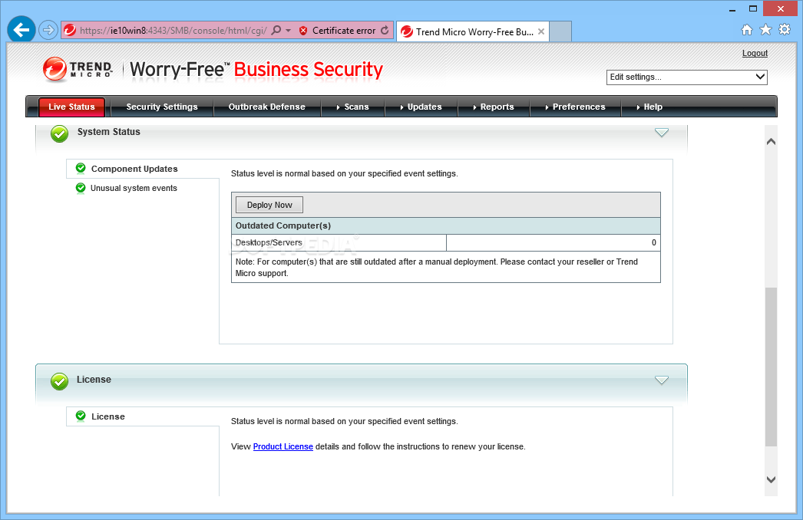Select Unusual system events item
Image resolution: width=803 pixels, height=520 pixels.
(x=134, y=189)
